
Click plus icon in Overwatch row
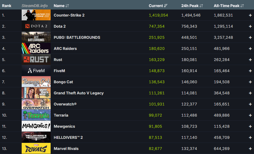250,104
